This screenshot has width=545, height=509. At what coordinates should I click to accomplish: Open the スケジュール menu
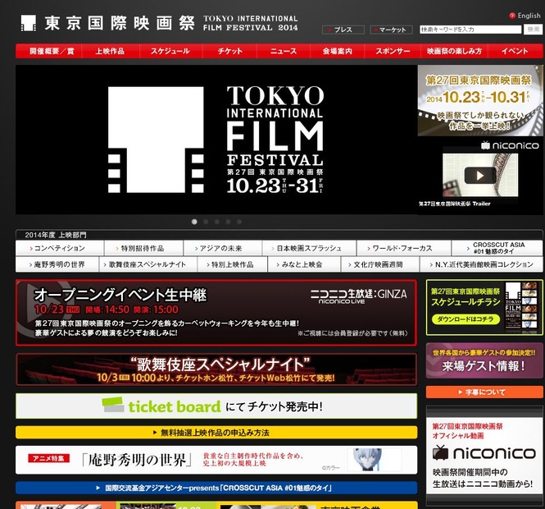(x=170, y=51)
